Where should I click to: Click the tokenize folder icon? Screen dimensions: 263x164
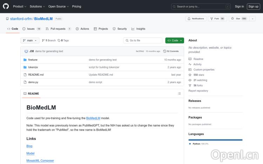[25, 67]
